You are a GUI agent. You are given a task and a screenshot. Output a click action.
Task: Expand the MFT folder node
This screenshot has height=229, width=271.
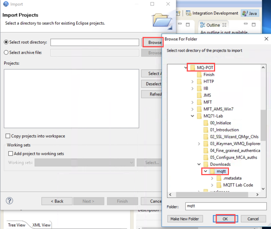[x=192, y=102]
